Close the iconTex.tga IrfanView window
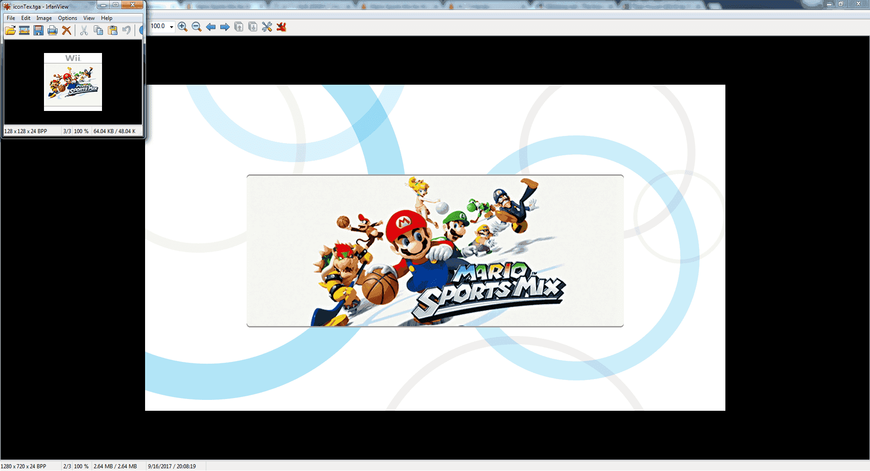The height and width of the screenshot is (471, 870). [132, 5]
